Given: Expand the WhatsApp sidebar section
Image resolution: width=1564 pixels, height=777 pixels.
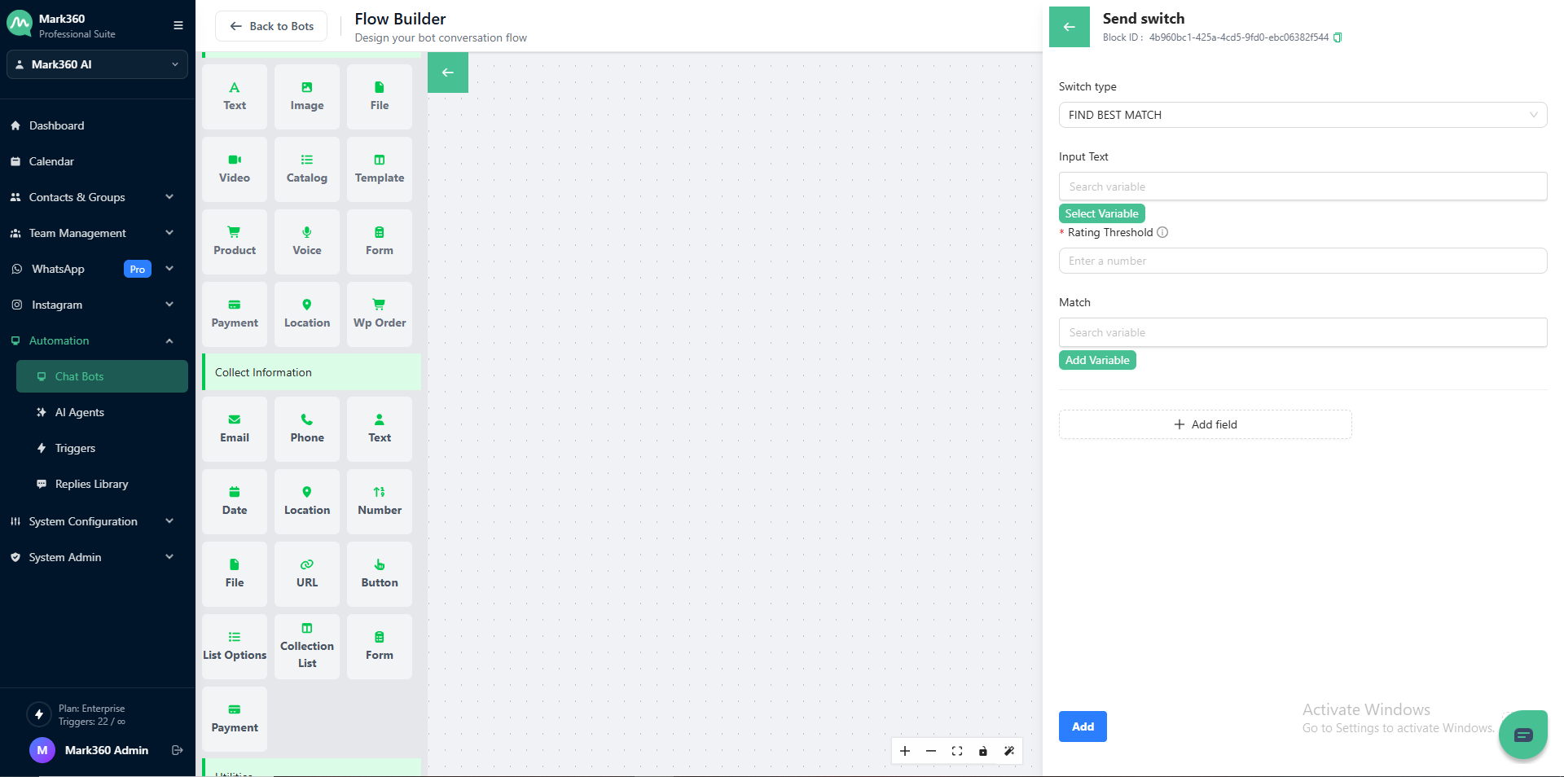Looking at the screenshot, I should [169, 269].
